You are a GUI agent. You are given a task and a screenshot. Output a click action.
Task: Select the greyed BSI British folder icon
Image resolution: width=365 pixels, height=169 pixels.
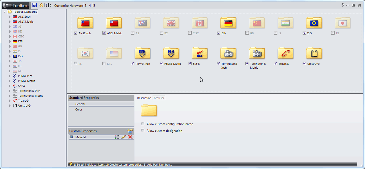tap(171, 23)
